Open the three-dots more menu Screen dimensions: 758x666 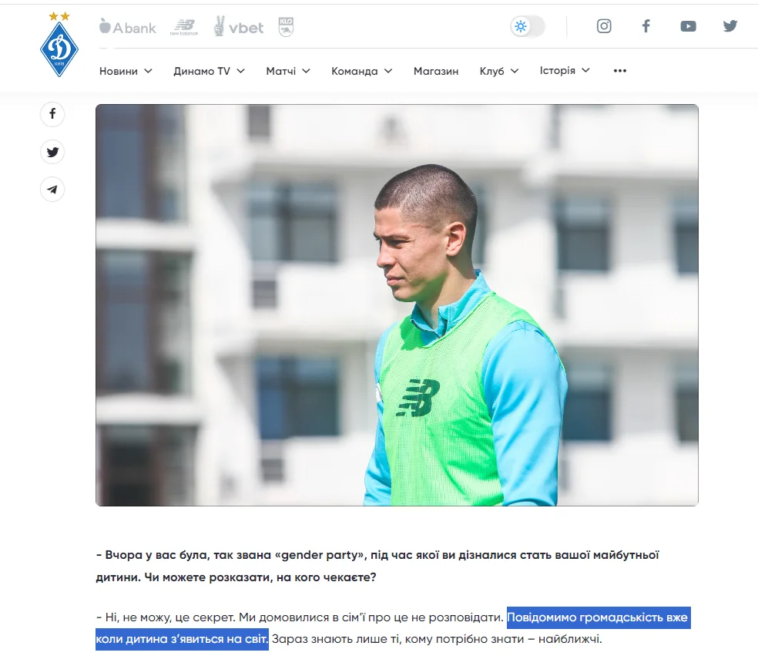pyautogui.click(x=620, y=71)
